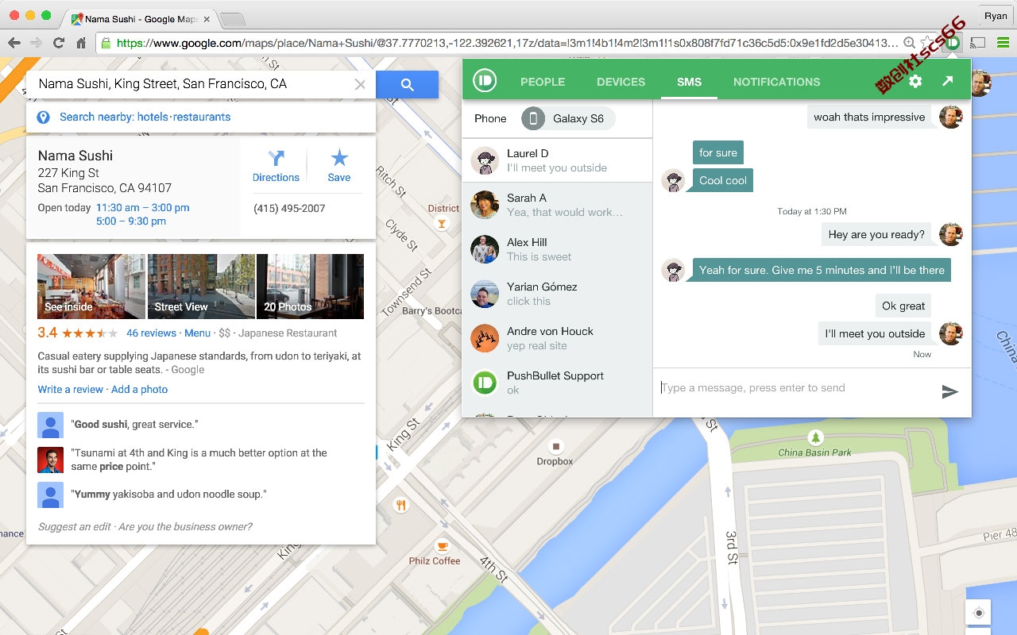1017x635 pixels.
Task: Select the Galaxy S6 phone device chip
Action: [568, 118]
